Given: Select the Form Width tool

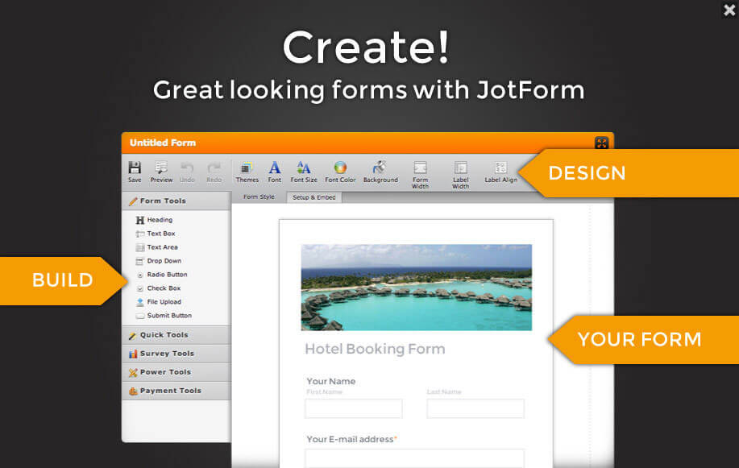Looking at the screenshot, I should [420, 175].
